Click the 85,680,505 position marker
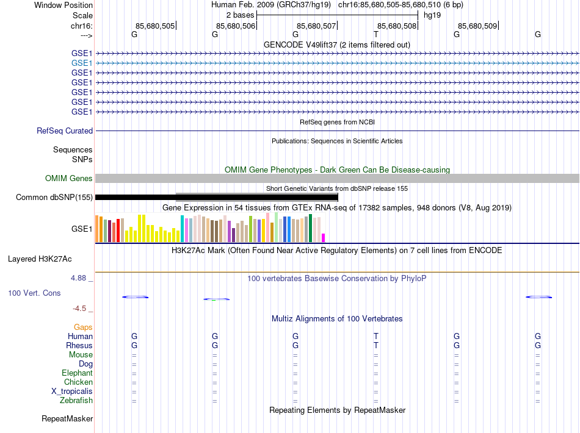 pyautogui.click(x=155, y=26)
